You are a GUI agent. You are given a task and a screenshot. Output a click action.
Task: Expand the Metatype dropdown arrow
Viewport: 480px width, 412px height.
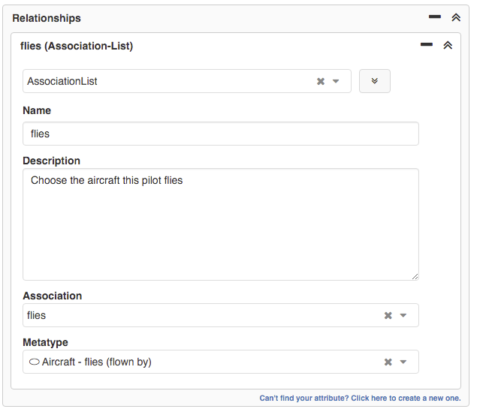click(x=403, y=362)
